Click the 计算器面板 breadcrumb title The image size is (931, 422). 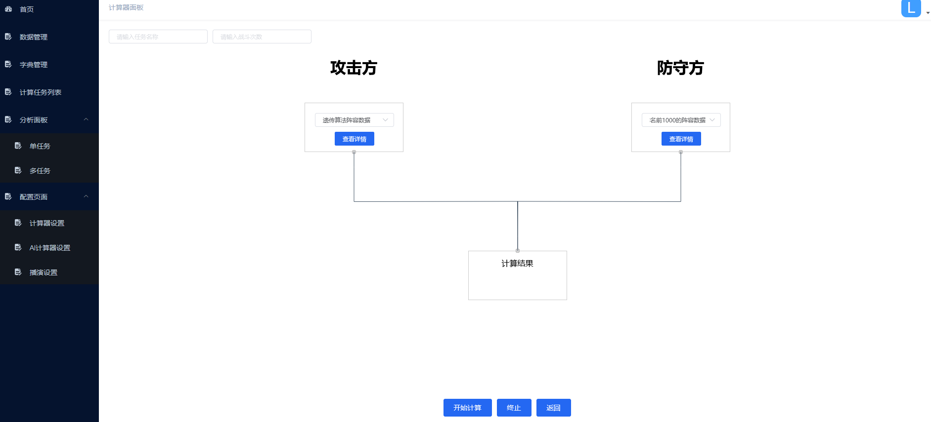coord(126,7)
